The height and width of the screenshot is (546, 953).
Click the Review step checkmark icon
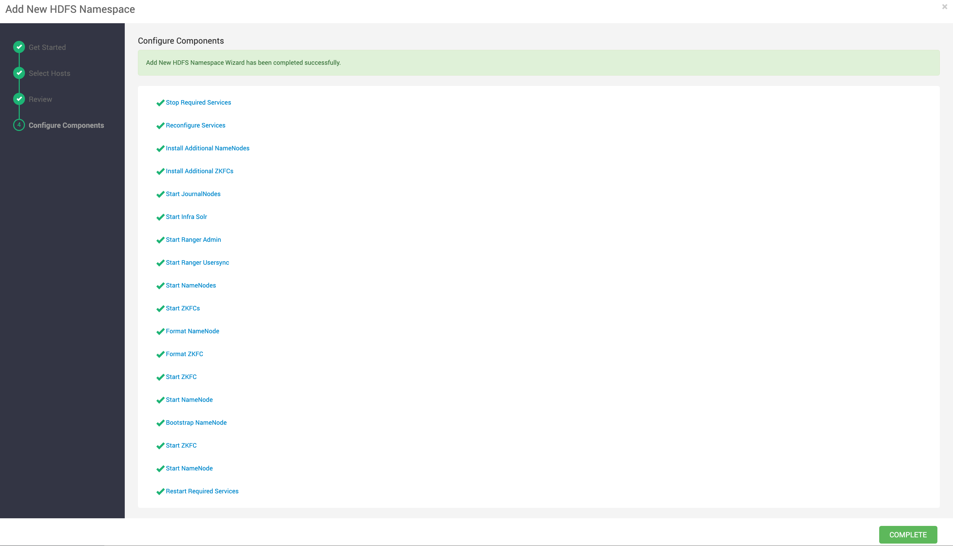pyautogui.click(x=19, y=99)
